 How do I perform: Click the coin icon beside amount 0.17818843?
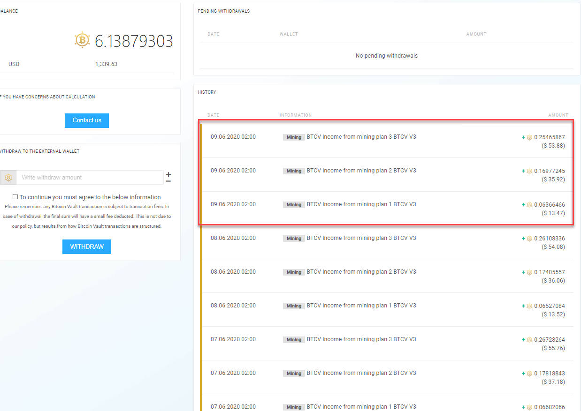(529, 374)
